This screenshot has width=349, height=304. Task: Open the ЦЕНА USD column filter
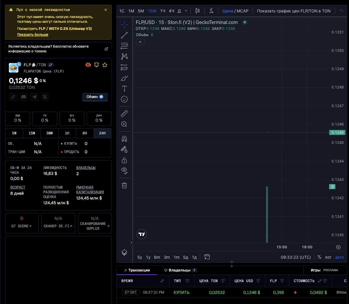(258, 281)
